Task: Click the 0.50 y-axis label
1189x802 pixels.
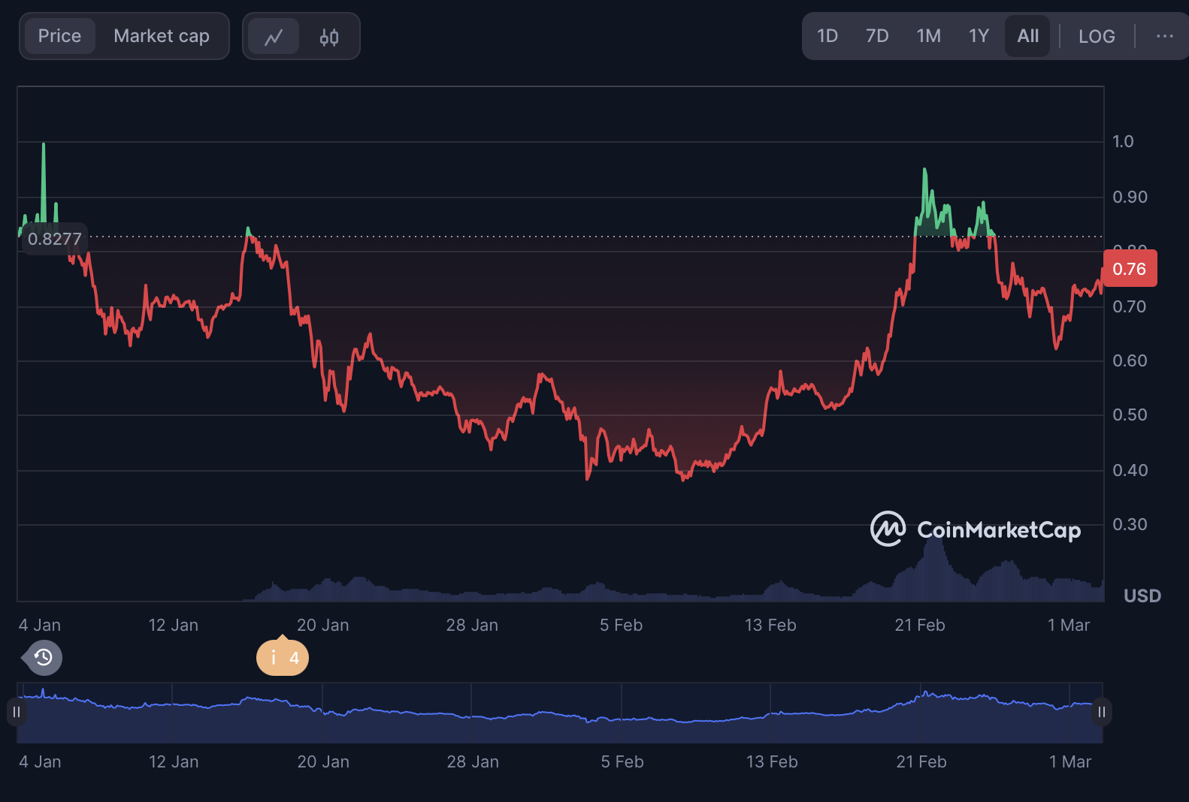Action: point(1130,415)
